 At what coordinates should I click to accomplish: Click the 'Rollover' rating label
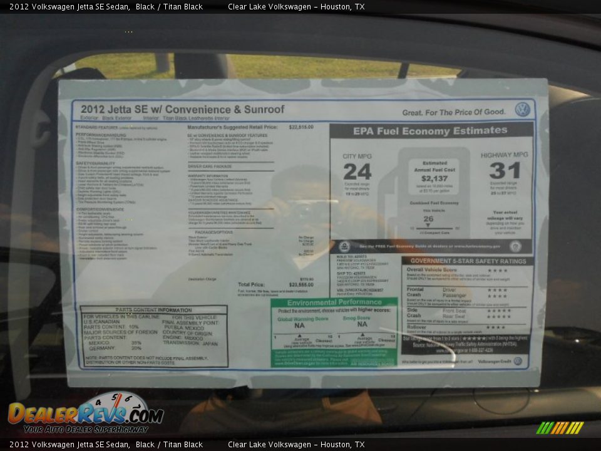[x=416, y=327]
